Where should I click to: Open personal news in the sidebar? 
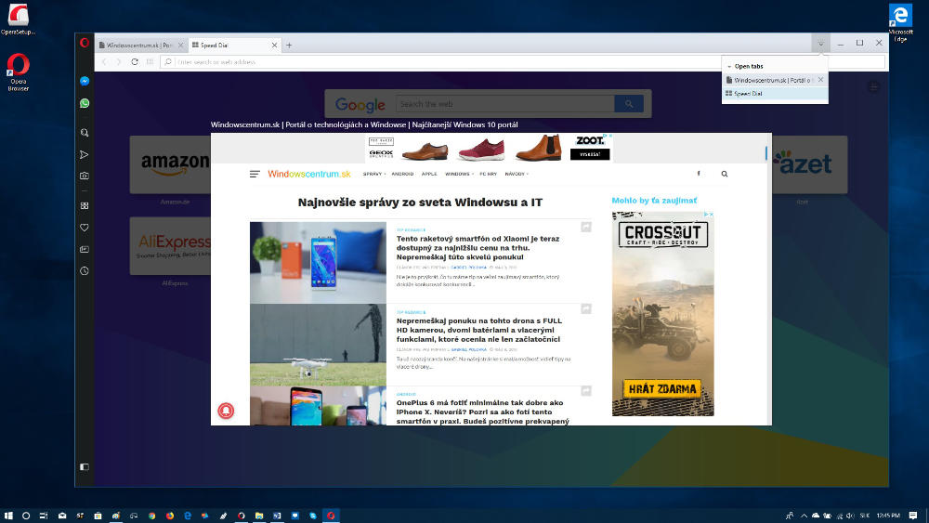(85, 249)
